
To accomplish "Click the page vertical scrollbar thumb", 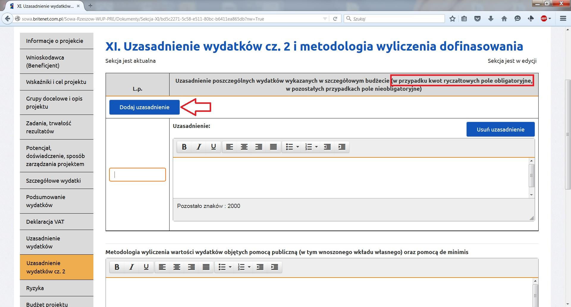I will 568,134.
